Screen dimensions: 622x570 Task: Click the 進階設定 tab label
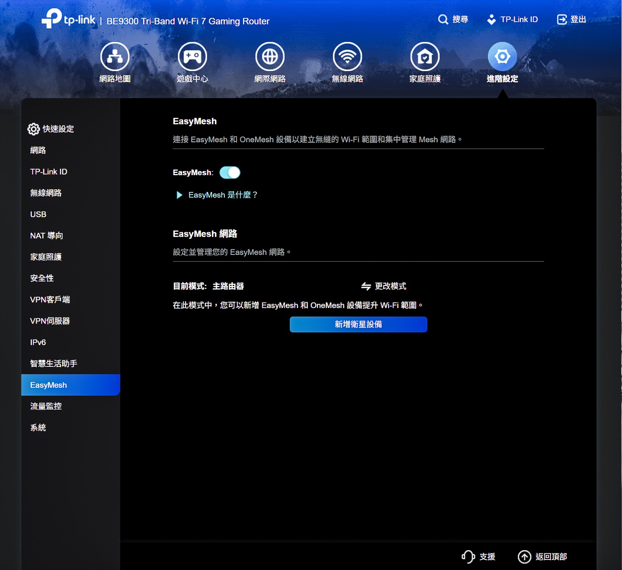pyautogui.click(x=502, y=79)
